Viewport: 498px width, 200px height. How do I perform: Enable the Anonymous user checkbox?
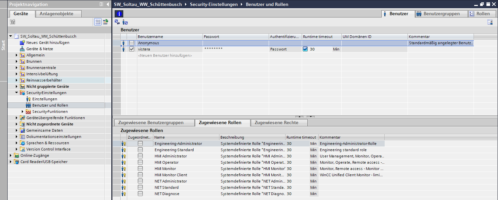132,43
